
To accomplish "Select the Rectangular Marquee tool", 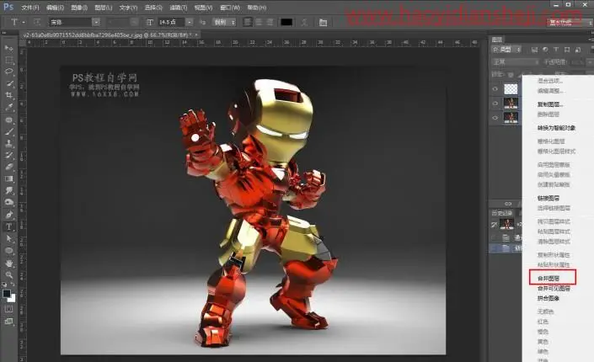I will [x=8, y=61].
